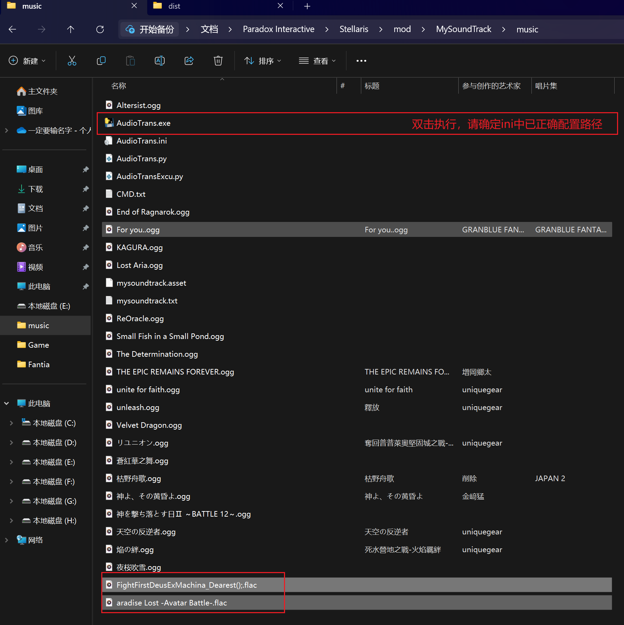Click the Cut icon in the toolbar

pyautogui.click(x=72, y=61)
